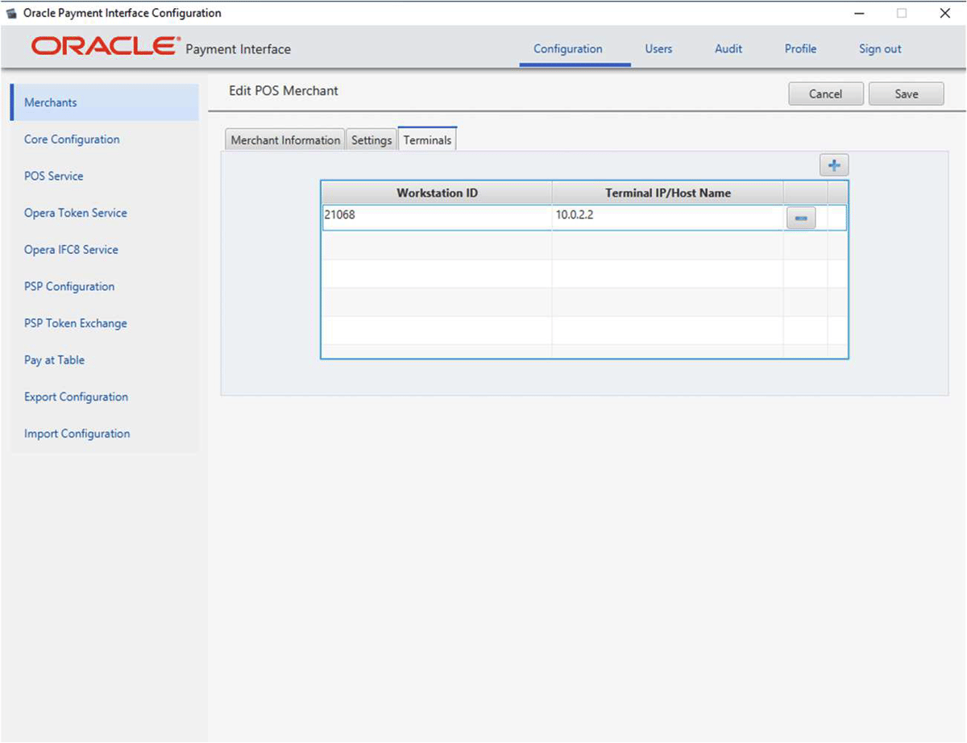Open Opera Token Service settings
Image resolution: width=967 pixels, height=743 pixels.
75,213
